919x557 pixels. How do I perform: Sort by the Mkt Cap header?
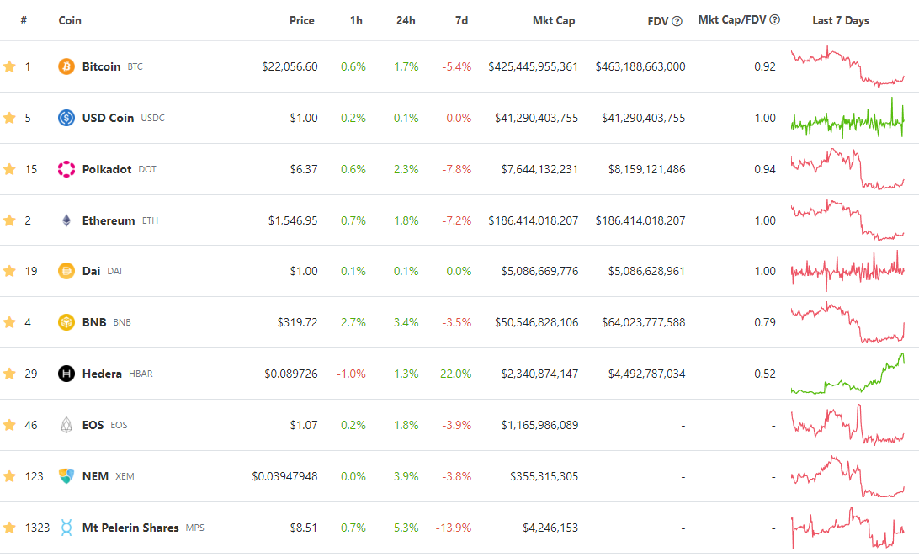pyautogui.click(x=554, y=20)
